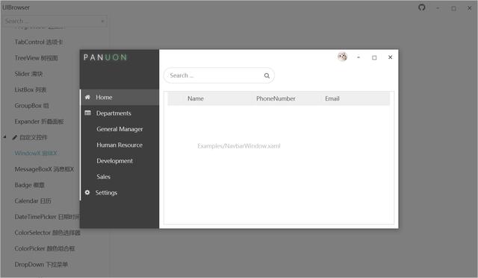Open Departments in the navigation menu
Image resolution: width=478 pixels, height=278 pixels.
pos(119,113)
